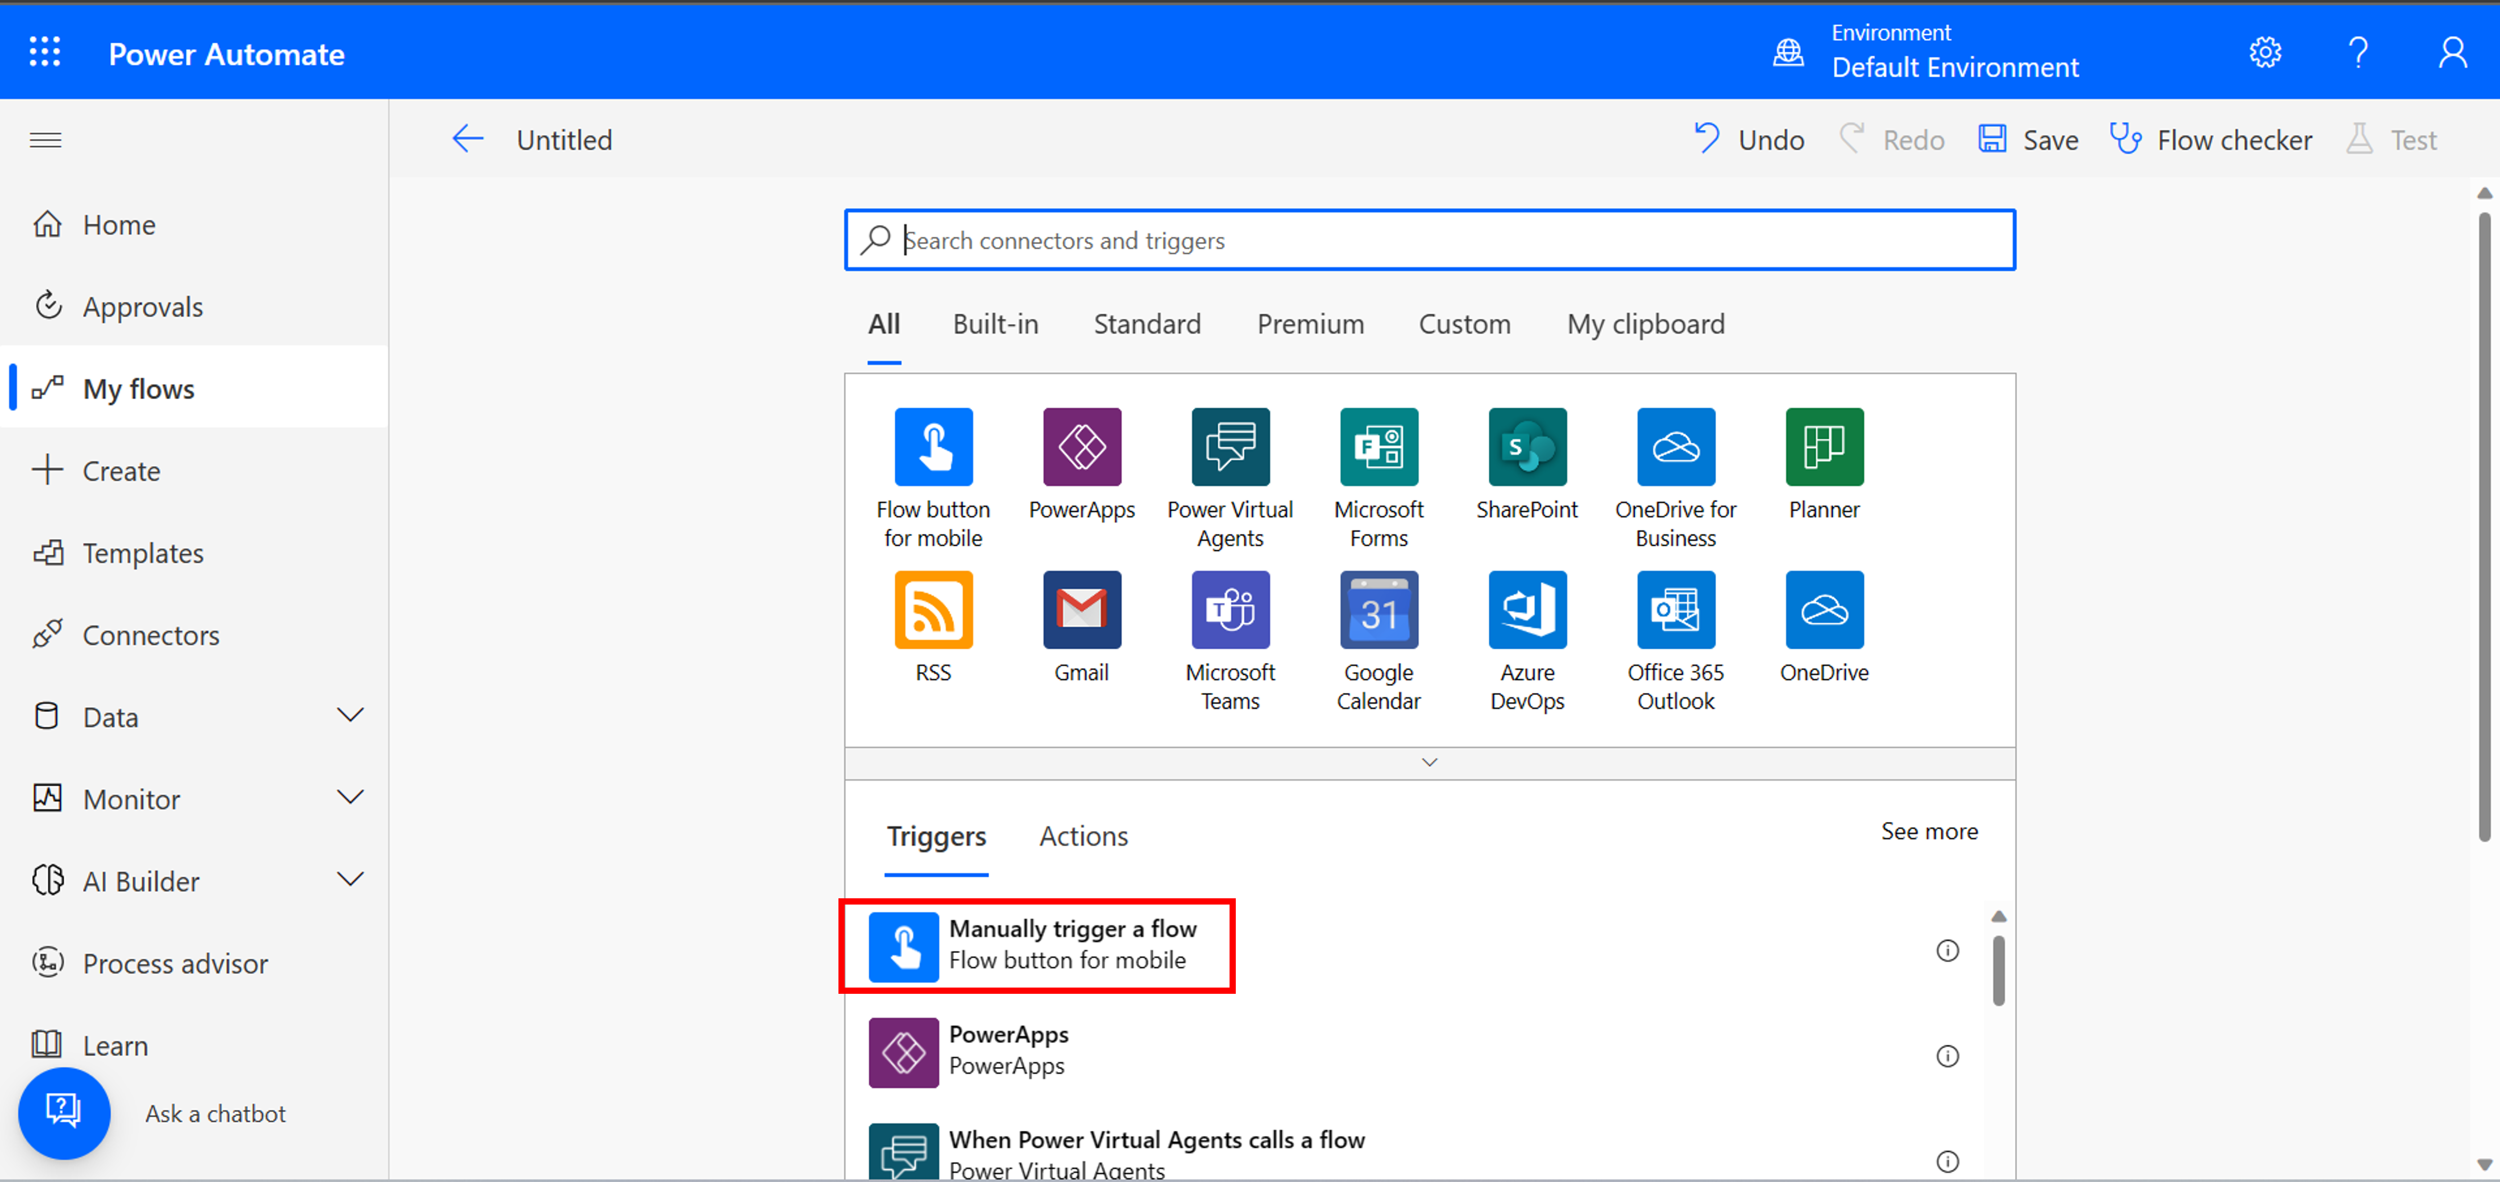This screenshot has width=2500, height=1182.
Task: Open the Google Calendar connector
Action: (1378, 609)
